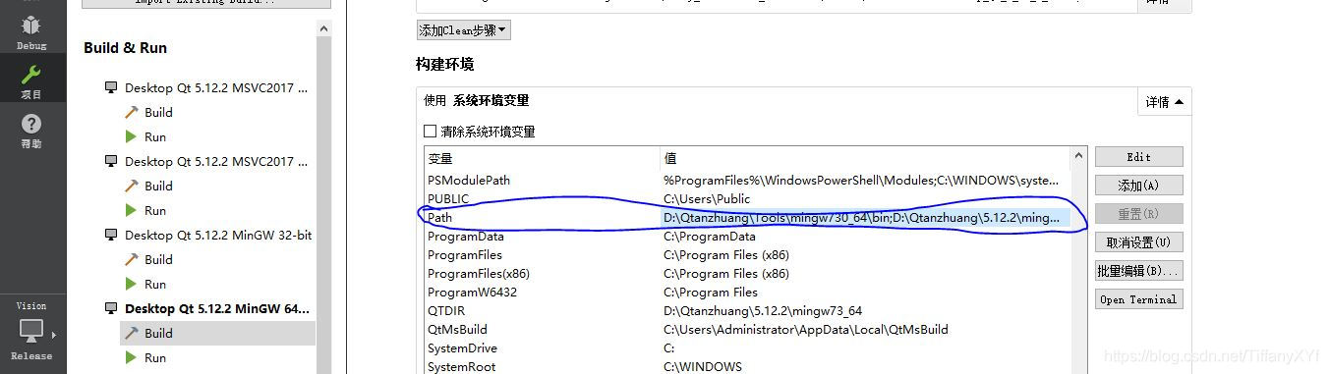1329x374 pixels.
Task: Click the Edit button
Action: click(1139, 157)
